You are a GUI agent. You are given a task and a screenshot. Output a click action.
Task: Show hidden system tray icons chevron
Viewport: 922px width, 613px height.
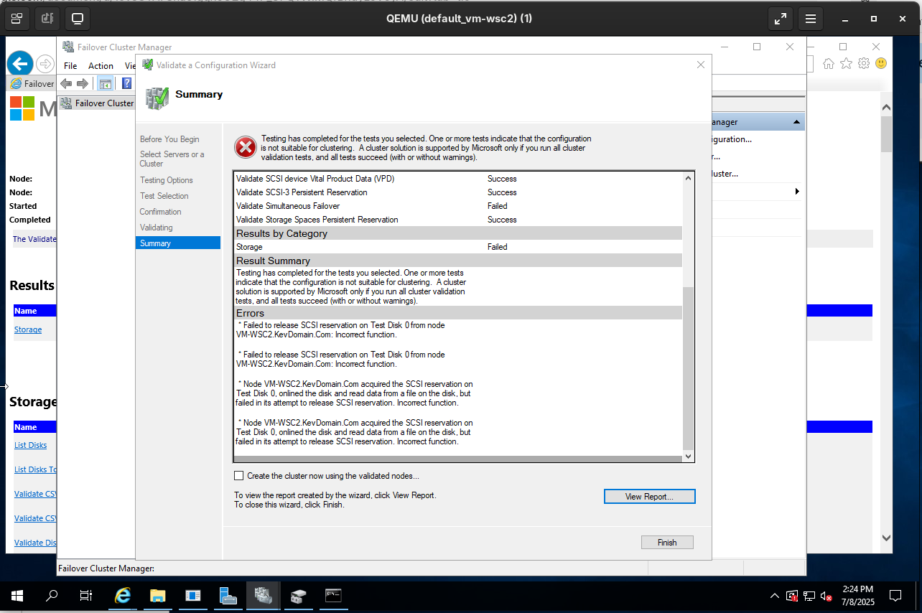point(775,596)
